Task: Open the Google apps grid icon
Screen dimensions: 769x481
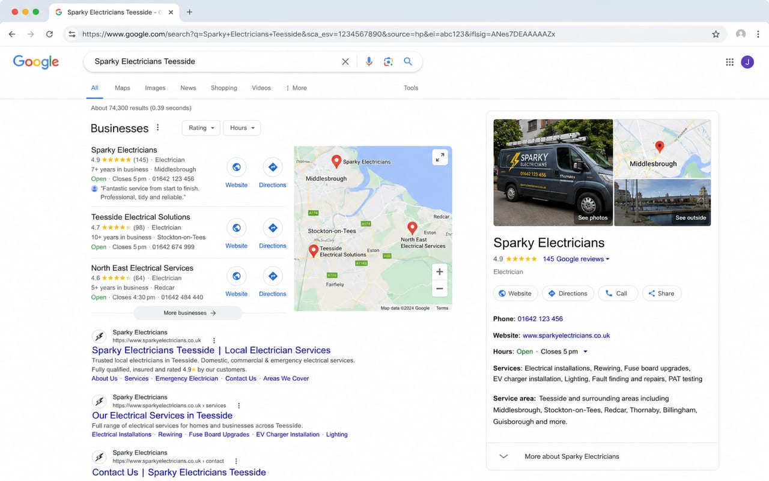Action: [x=729, y=62]
